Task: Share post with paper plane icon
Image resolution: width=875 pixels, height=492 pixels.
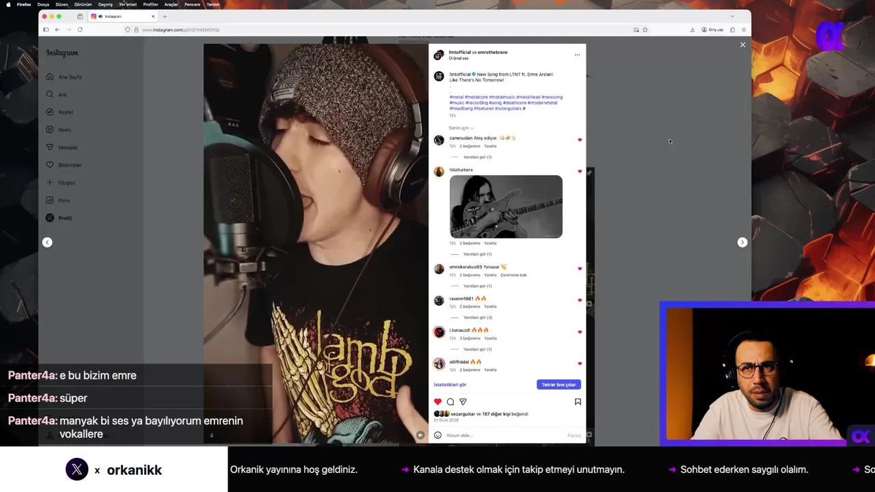Action: (x=463, y=402)
